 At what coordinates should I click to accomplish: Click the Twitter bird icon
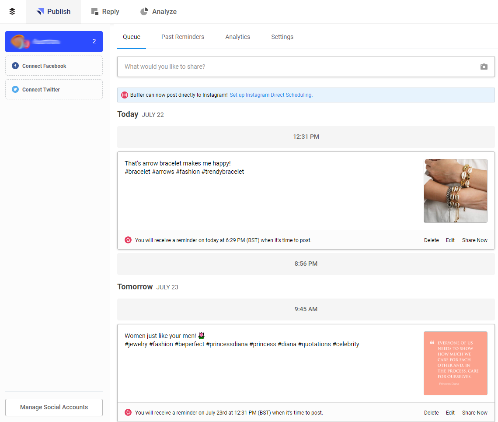click(x=15, y=90)
